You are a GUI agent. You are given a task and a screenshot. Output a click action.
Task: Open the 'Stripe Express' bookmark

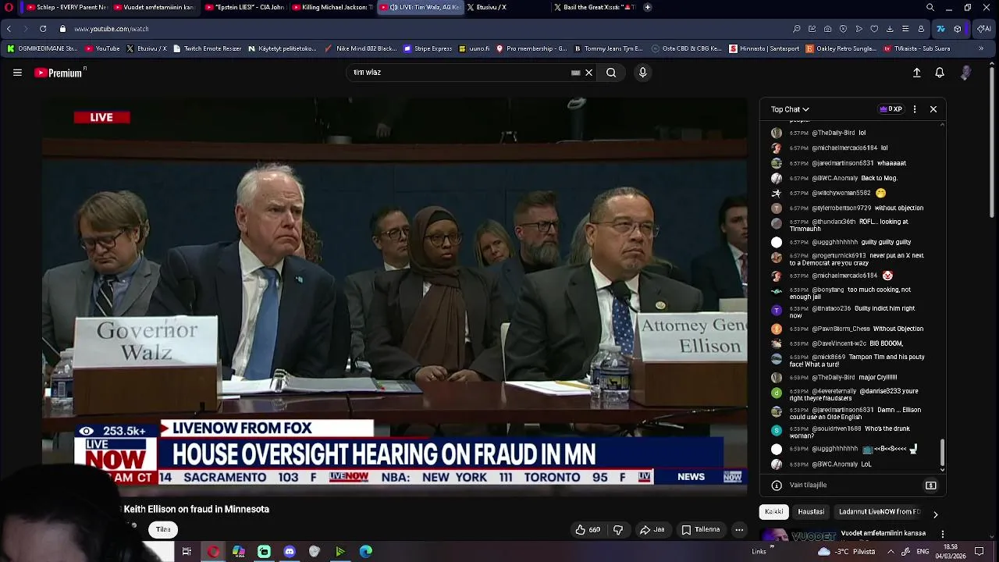coord(428,48)
